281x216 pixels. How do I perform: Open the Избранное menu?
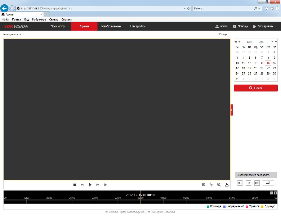[39, 19]
